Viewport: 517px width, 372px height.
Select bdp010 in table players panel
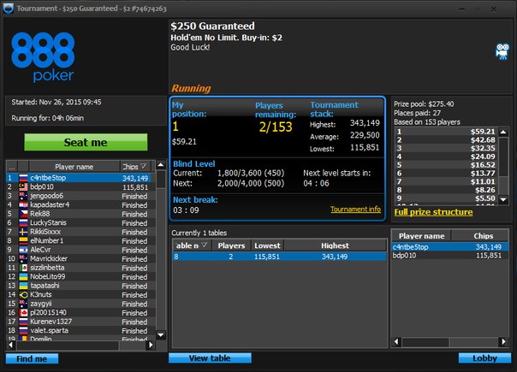450,256
